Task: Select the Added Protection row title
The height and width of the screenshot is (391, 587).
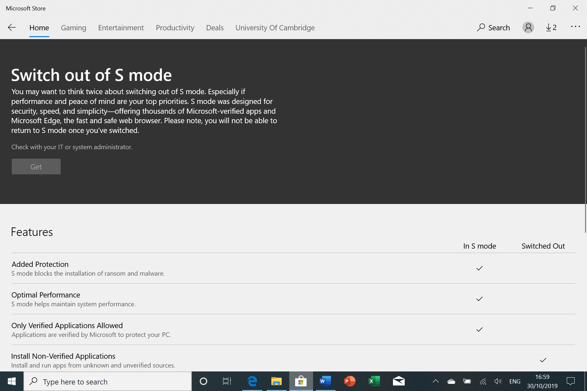Action: pyautogui.click(x=40, y=264)
